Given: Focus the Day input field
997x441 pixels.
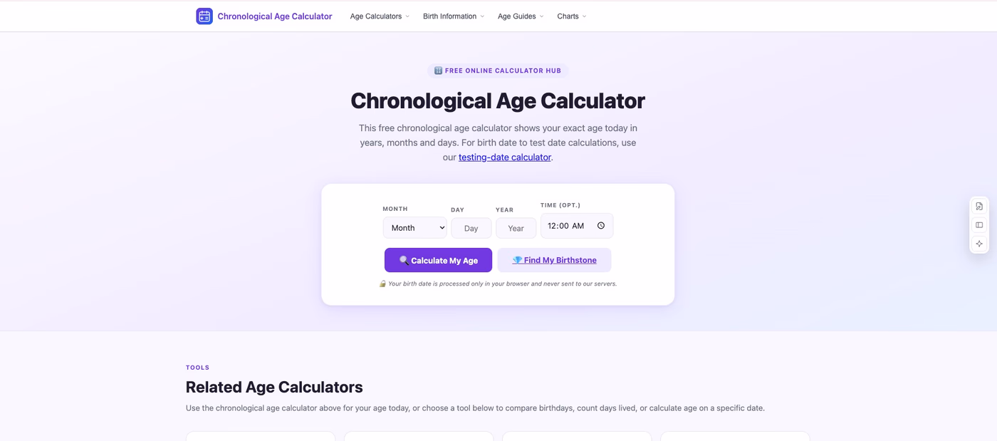Looking at the screenshot, I should click(x=471, y=228).
